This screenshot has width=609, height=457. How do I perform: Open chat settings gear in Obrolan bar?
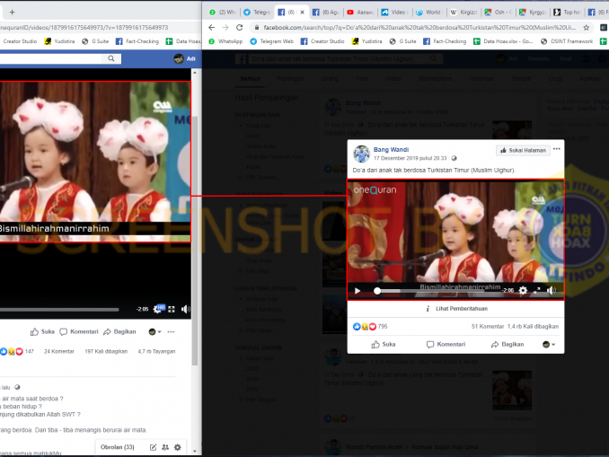[178, 447]
